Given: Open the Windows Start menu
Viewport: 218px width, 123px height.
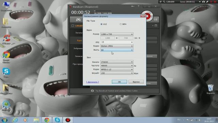Looking at the screenshot, I should tap(4, 120).
